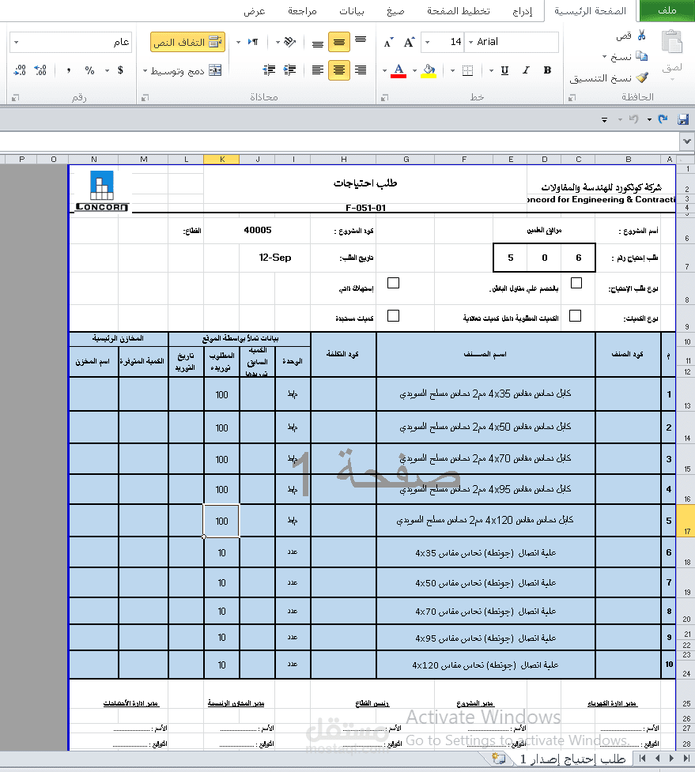695x772 pixels.
Task: Expand the formula bar chevron
Action: [x=686, y=141]
